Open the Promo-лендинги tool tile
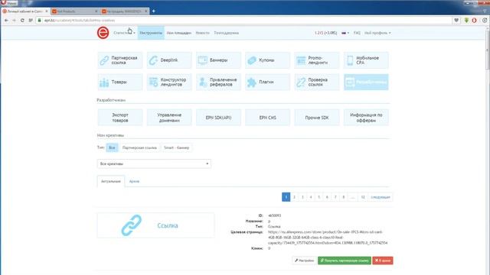 [x=316, y=60]
